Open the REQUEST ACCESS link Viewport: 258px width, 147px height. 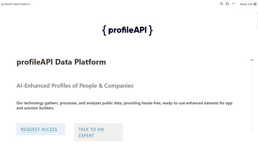click(39, 129)
